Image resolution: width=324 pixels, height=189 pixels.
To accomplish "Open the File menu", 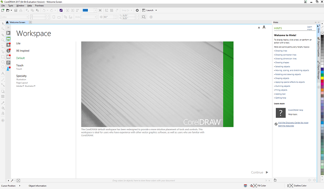I will click(3, 6).
